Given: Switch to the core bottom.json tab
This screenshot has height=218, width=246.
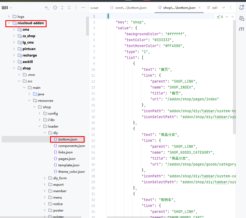Looking at the screenshot, I should 128,8.
